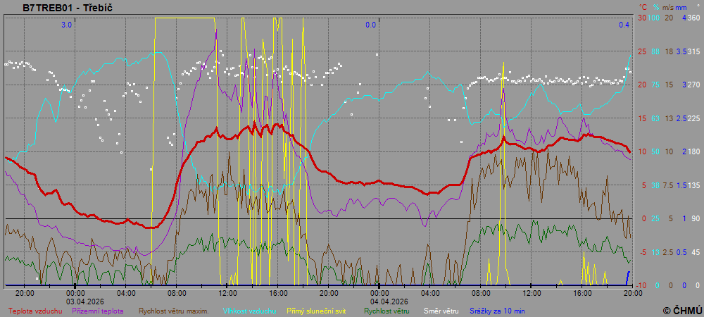Click the Rychlost větru maxim. legend label
This screenshot has height=317, width=704.
point(173,311)
